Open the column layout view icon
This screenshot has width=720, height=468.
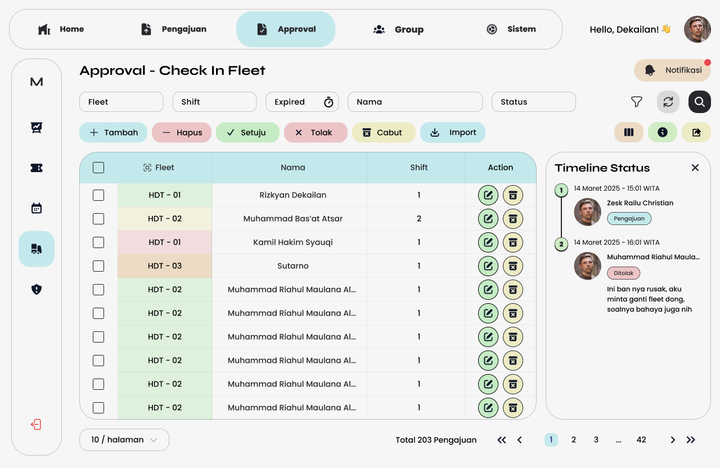click(628, 132)
